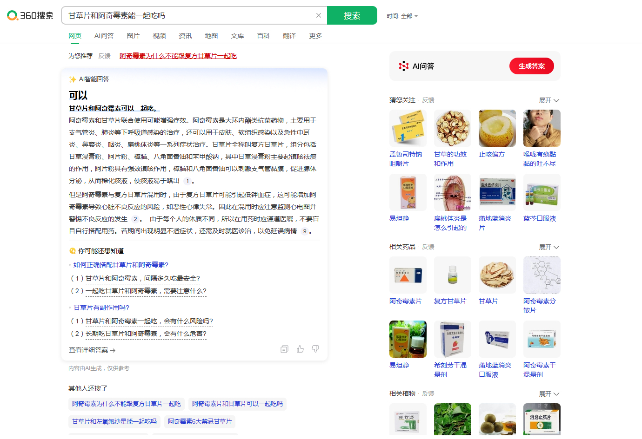This screenshot has height=439, width=642.
Task: Click 查看详细答案 link
Action: coord(92,350)
